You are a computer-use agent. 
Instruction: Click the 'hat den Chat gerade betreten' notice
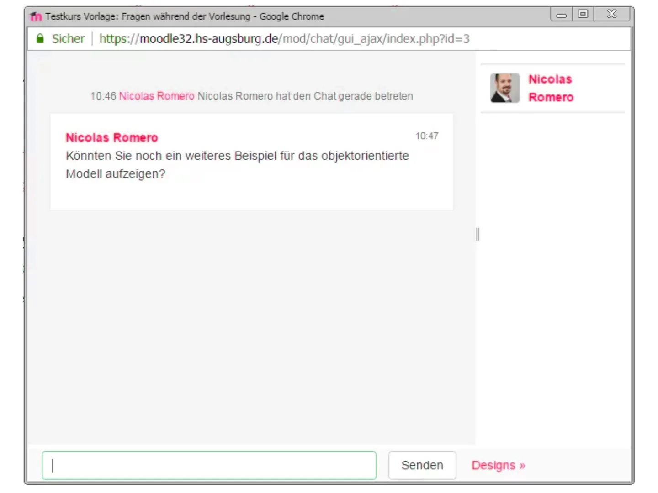pos(345,96)
